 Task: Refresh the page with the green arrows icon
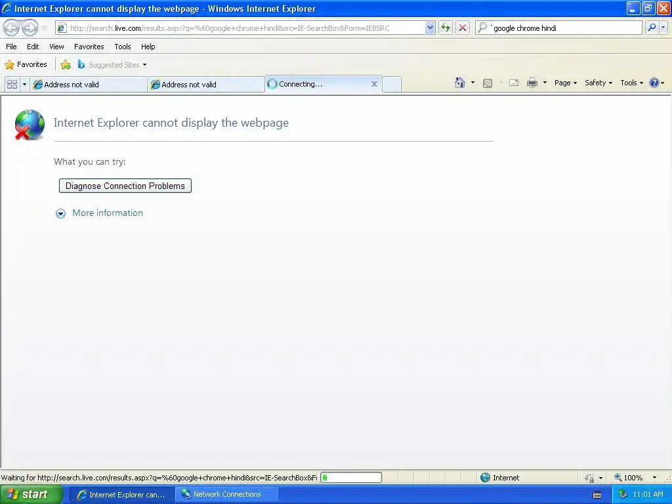tap(446, 28)
